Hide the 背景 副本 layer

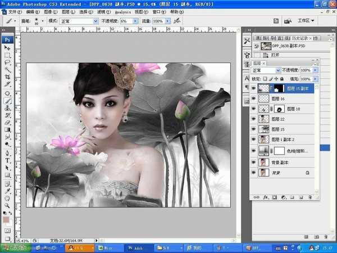pos(254,162)
